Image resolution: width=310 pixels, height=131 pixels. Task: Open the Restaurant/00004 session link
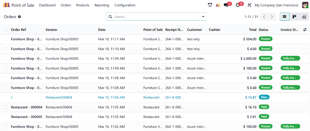[59, 97]
